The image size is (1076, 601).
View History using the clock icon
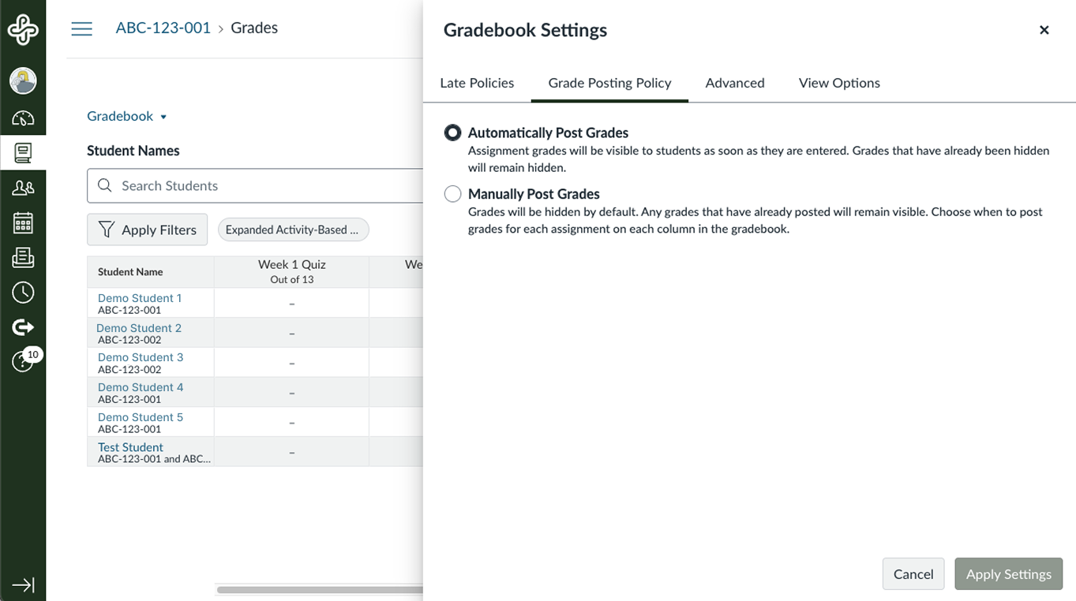pyautogui.click(x=23, y=292)
